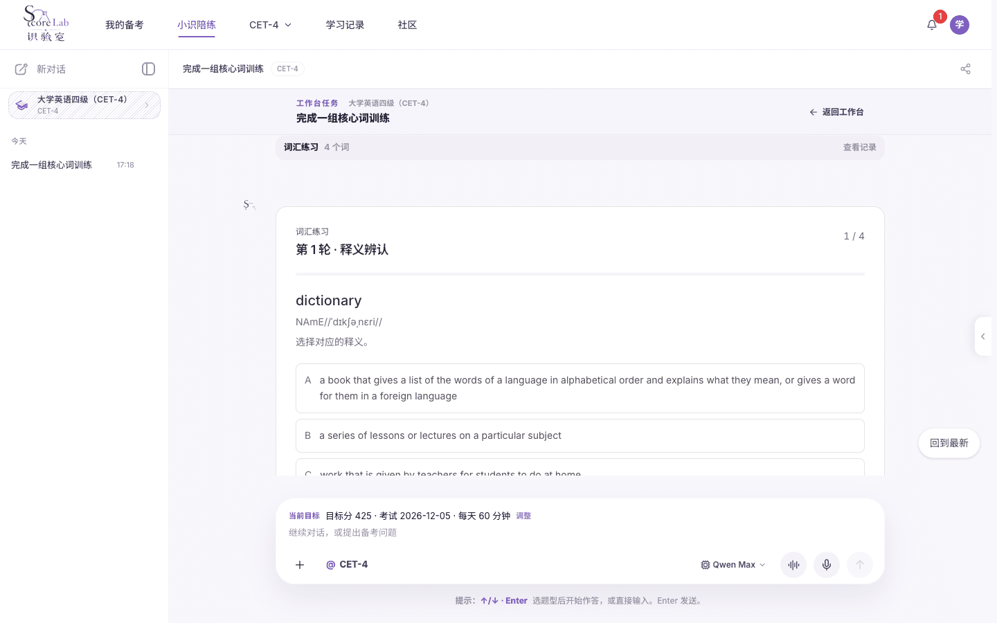The width and height of the screenshot is (997, 623).
Task: Open the user avatar menu
Action: point(960,25)
